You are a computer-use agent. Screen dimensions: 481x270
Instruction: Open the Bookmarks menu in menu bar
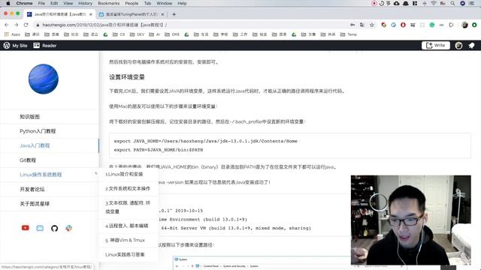[108, 3]
